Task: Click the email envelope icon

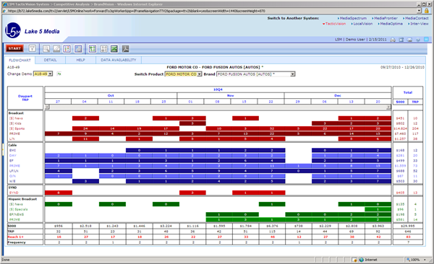Action: coord(409,40)
